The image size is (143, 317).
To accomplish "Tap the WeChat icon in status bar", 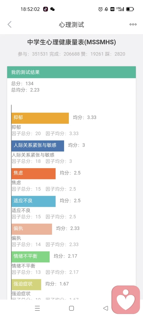I will point(52,9).
